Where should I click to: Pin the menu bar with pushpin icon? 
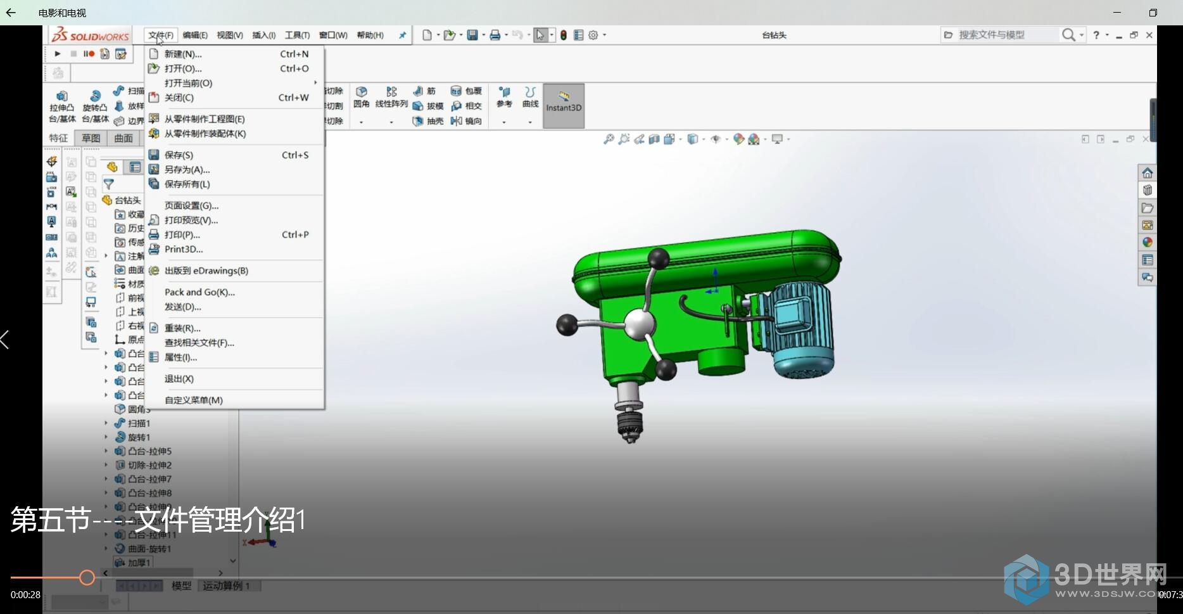402,35
